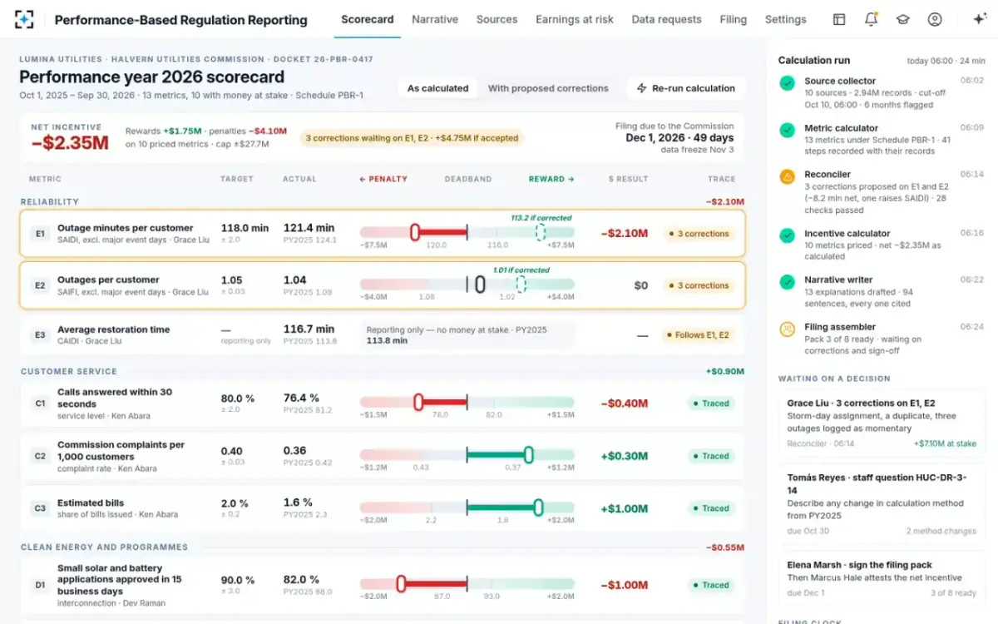
Task: Click the Metric calculator green check icon
Action: tap(787, 130)
